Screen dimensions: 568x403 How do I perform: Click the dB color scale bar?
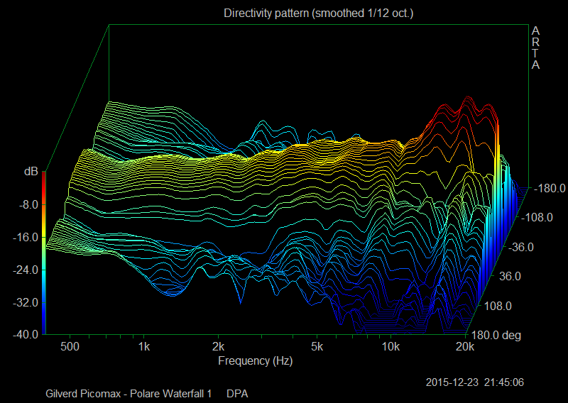tap(44, 253)
